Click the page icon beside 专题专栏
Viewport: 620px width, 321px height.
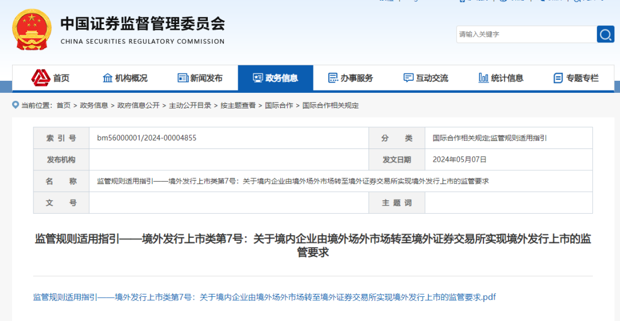tap(558, 78)
